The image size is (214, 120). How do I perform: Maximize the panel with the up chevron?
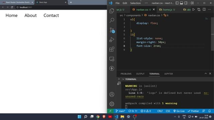pos(206,73)
